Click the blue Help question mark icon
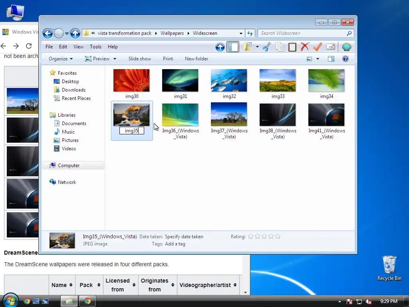The height and width of the screenshot is (307, 409). click(345, 59)
